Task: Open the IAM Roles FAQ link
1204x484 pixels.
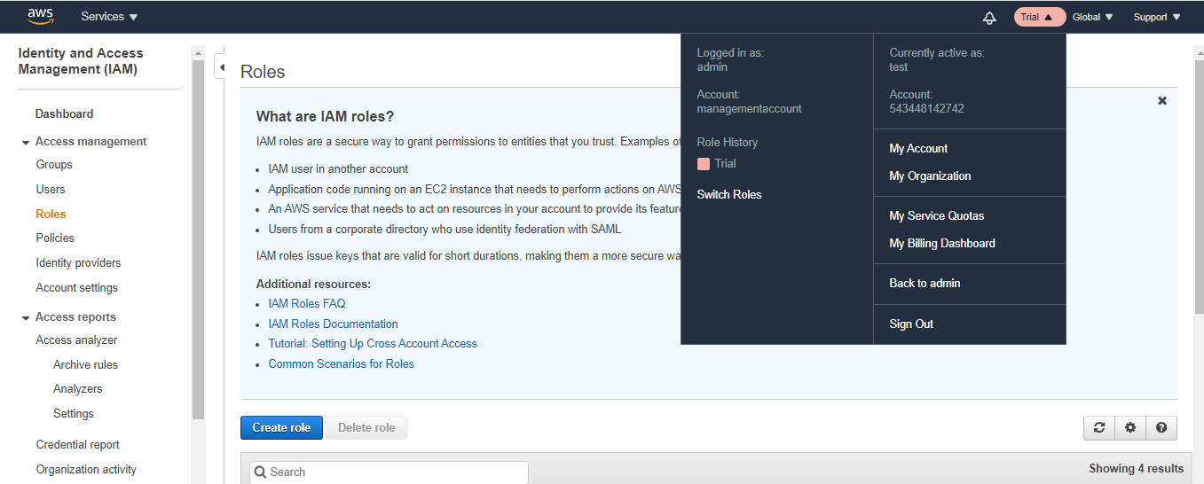Action: click(307, 304)
